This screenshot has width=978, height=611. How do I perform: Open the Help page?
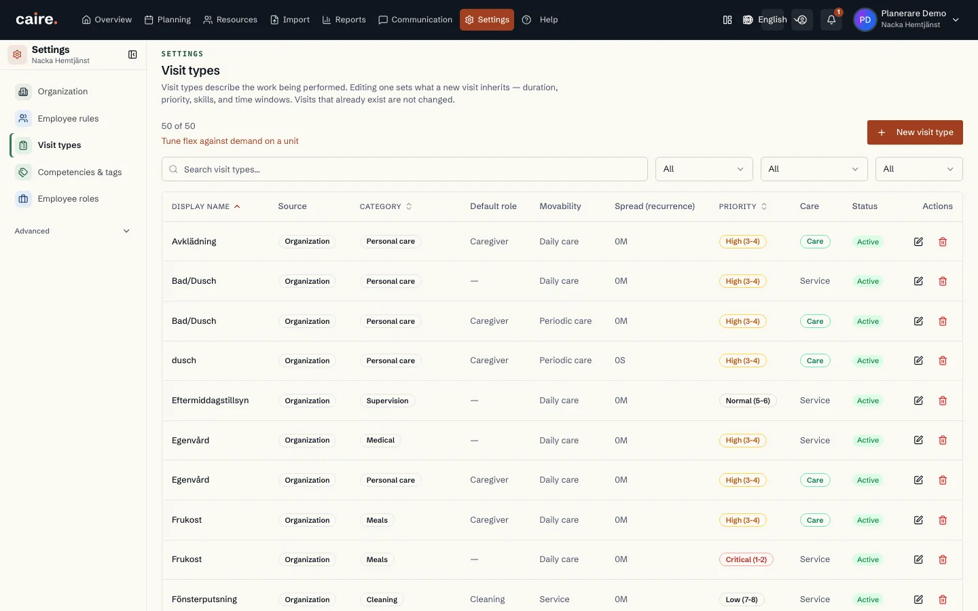pyautogui.click(x=540, y=20)
